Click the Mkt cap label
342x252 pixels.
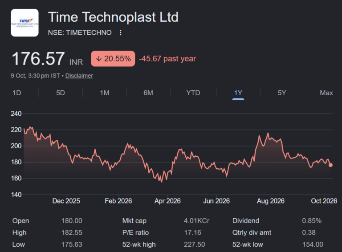(x=134, y=220)
